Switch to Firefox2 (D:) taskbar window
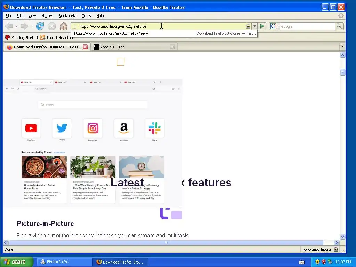This screenshot has height=267, width=356. 64,262
